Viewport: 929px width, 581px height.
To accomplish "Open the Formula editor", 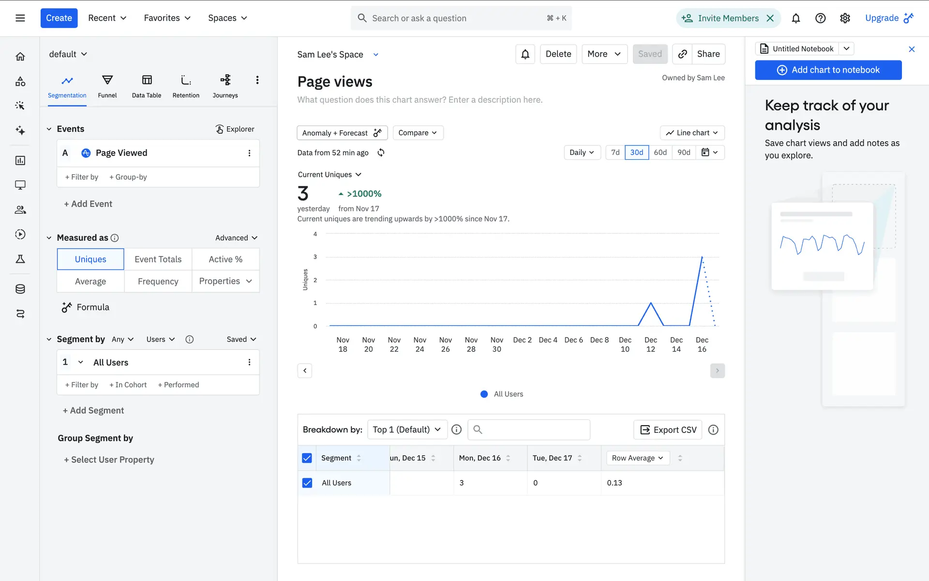I will pos(86,307).
